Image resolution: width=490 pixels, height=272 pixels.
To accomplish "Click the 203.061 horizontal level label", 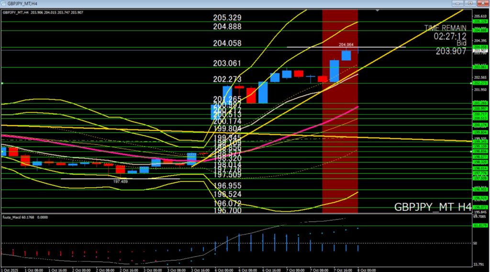I will pyautogui.click(x=227, y=64).
